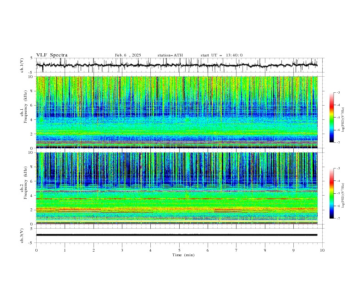Screen dimensions: 363x281
Task: Click the ch.1 colorbar "-3" tick label
Action: click(x=338, y=92)
